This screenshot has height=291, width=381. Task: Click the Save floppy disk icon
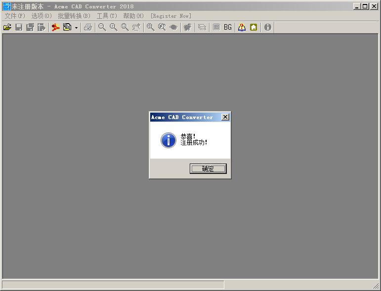(x=19, y=27)
